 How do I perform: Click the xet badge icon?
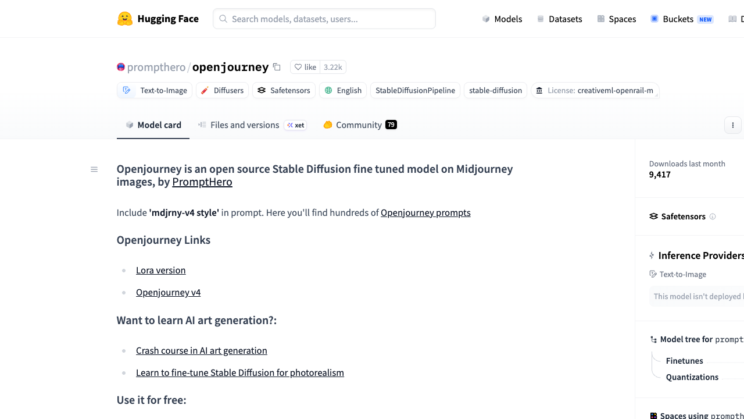point(296,125)
